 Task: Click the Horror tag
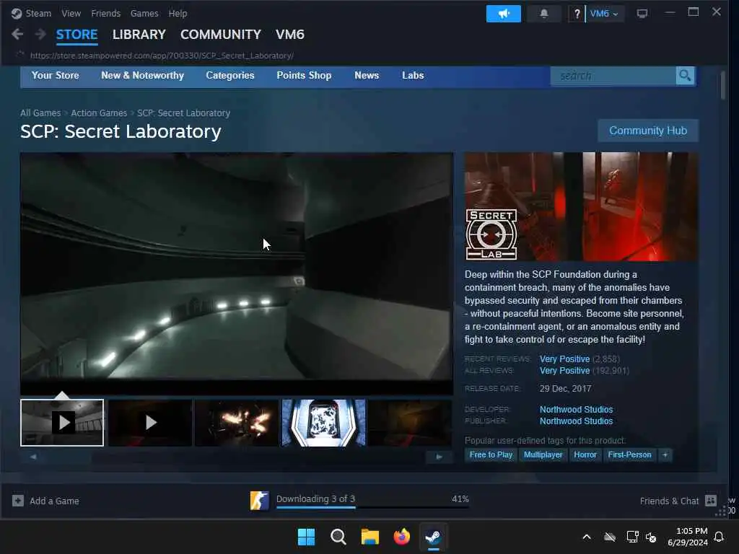click(585, 454)
